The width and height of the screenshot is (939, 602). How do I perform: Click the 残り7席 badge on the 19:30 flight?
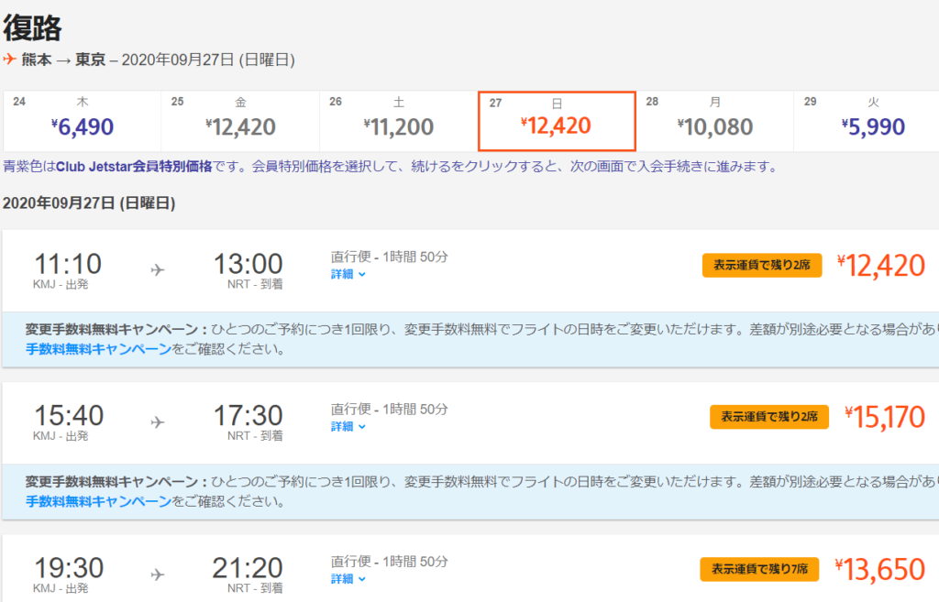[758, 570]
